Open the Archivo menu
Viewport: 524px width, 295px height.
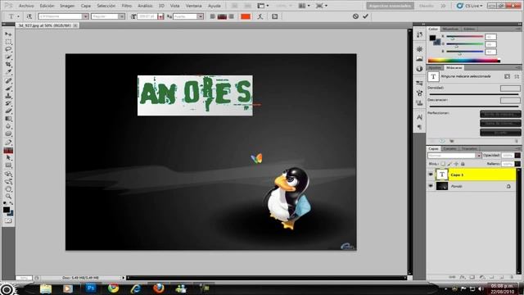tap(26, 6)
